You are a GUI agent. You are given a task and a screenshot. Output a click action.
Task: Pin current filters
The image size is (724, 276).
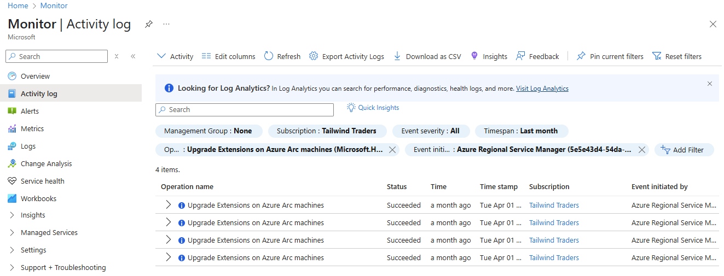tap(610, 56)
